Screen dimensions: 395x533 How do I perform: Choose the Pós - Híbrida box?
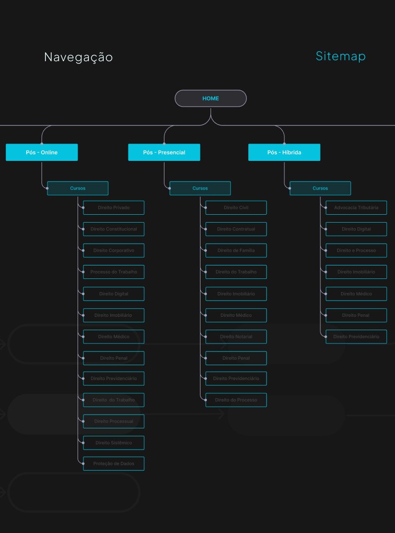[284, 152]
